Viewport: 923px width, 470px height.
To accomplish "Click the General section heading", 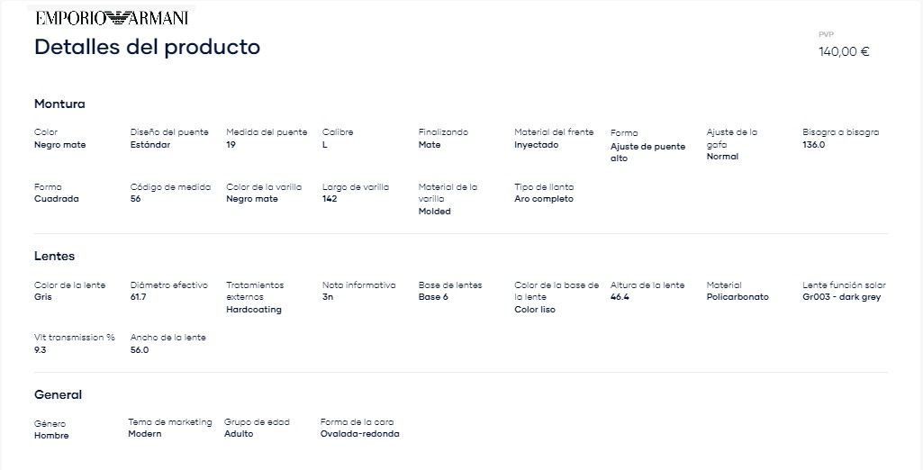I will tap(58, 394).
